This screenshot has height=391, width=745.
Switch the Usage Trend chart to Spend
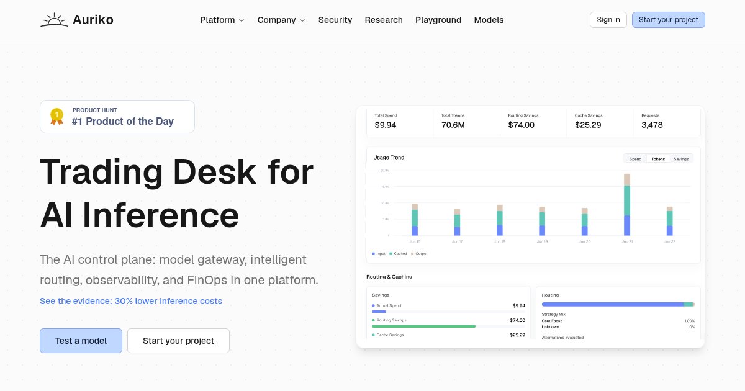[635, 159]
